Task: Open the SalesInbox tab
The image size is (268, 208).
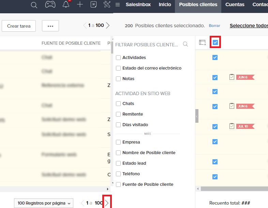Action: coord(138,4)
